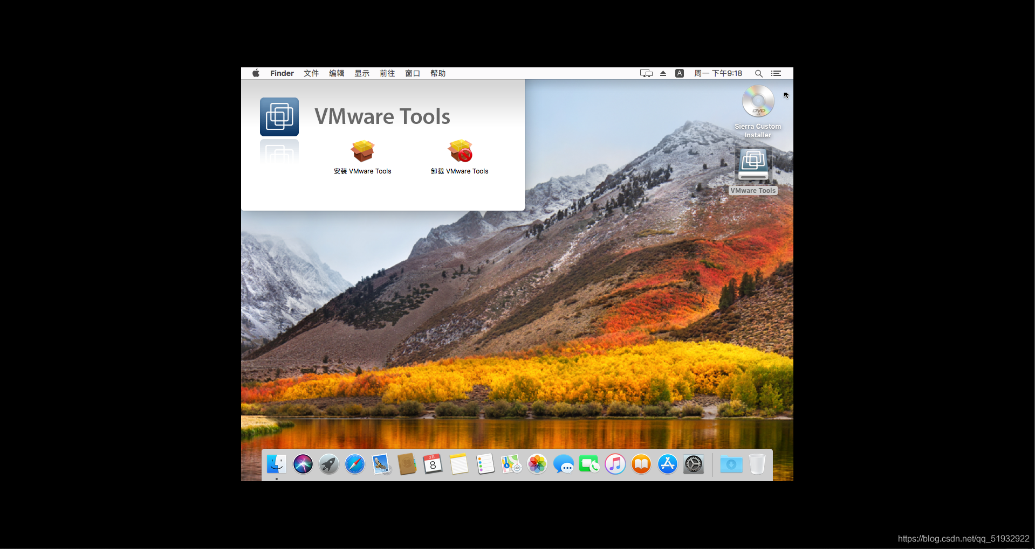This screenshot has height=549, width=1035.
Task: Click the display mirroring icon in menu bar
Action: coord(646,73)
